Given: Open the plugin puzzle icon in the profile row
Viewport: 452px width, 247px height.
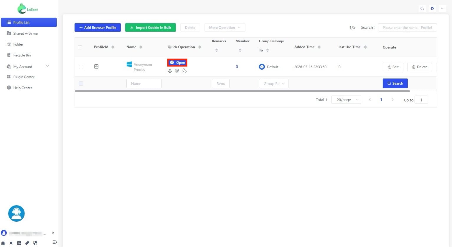Looking at the screenshot, I should [184, 71].
